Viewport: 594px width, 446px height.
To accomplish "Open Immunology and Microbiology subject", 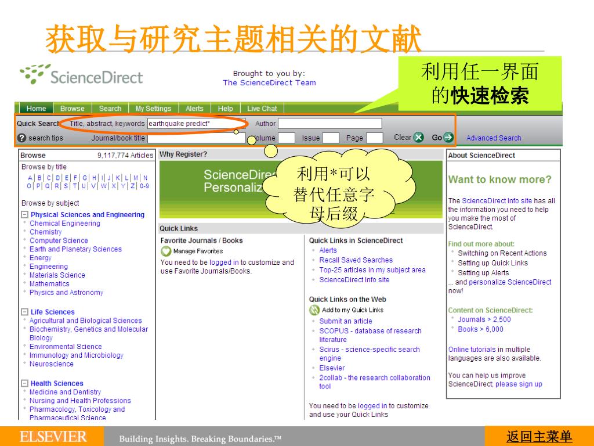I will coord(76,355).
